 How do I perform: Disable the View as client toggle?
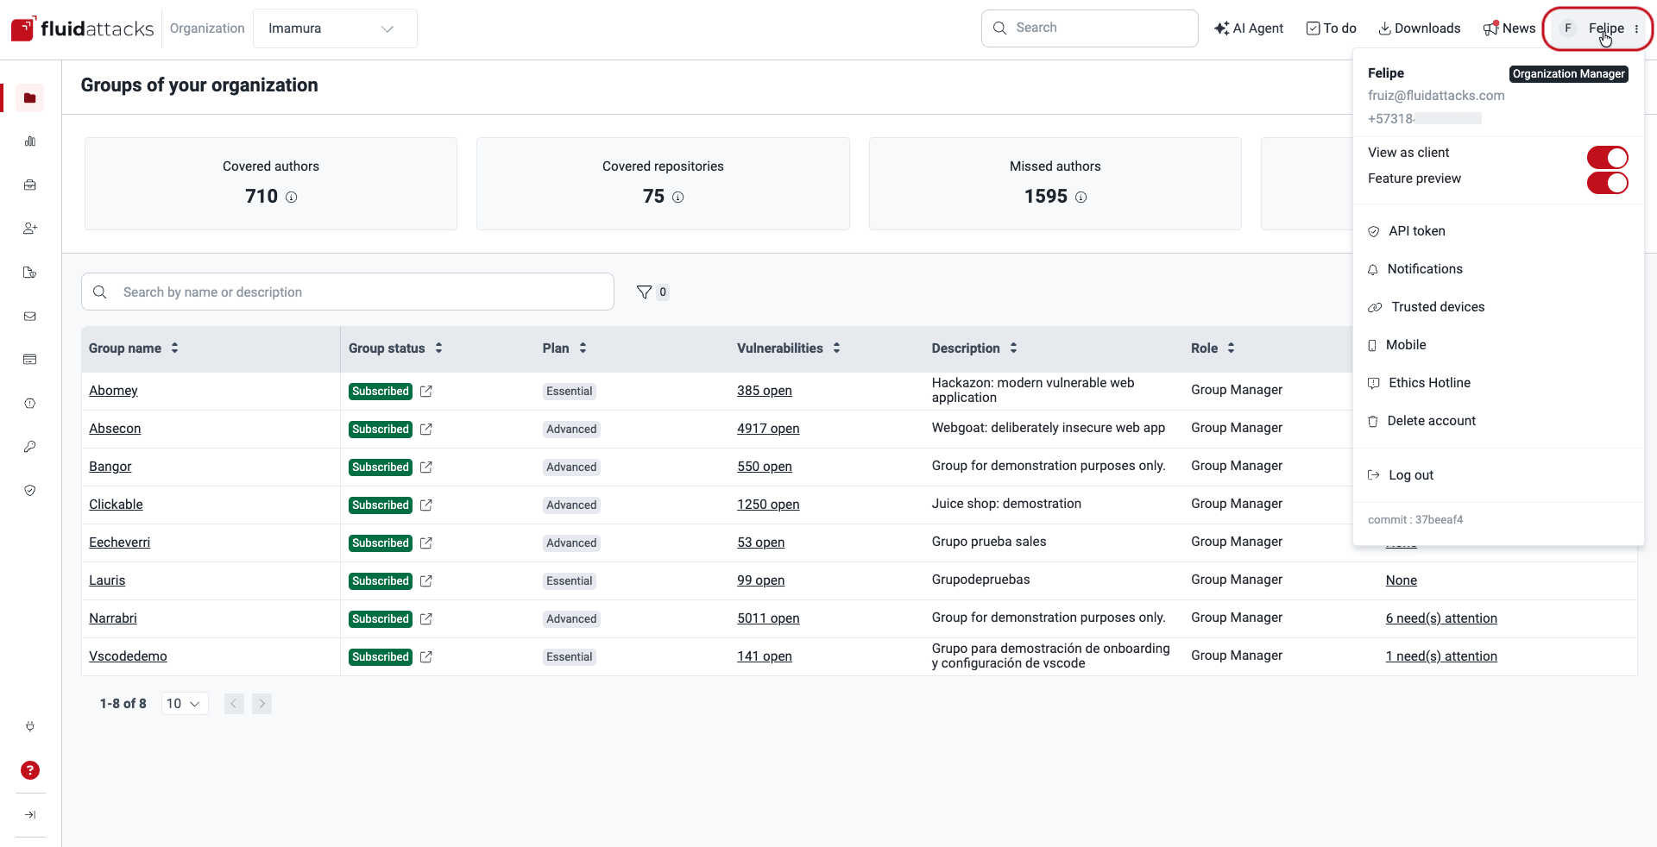click(x=1607, y=157)
